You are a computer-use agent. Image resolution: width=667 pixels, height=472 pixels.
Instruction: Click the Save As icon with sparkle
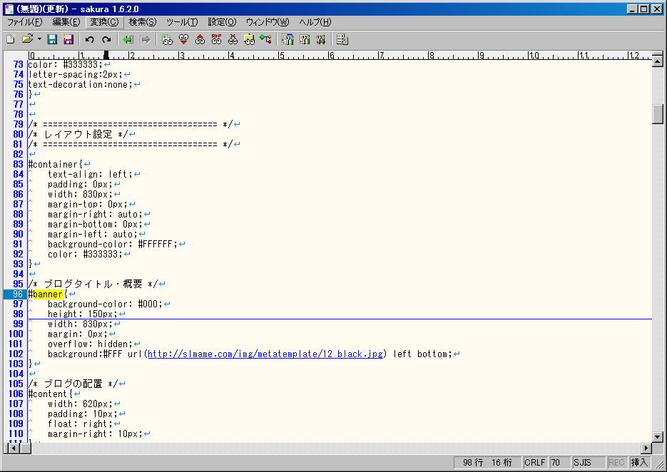point(68,39)
